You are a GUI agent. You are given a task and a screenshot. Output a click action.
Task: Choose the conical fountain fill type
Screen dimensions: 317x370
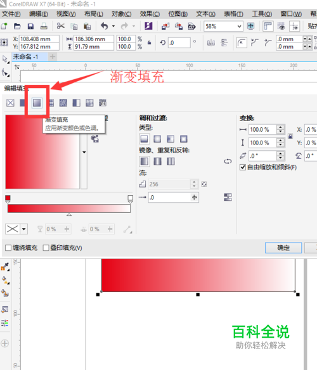[171, 139]
